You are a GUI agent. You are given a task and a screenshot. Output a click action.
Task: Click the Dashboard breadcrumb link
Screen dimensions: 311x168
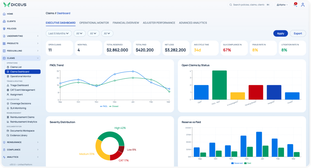[63, 13]
